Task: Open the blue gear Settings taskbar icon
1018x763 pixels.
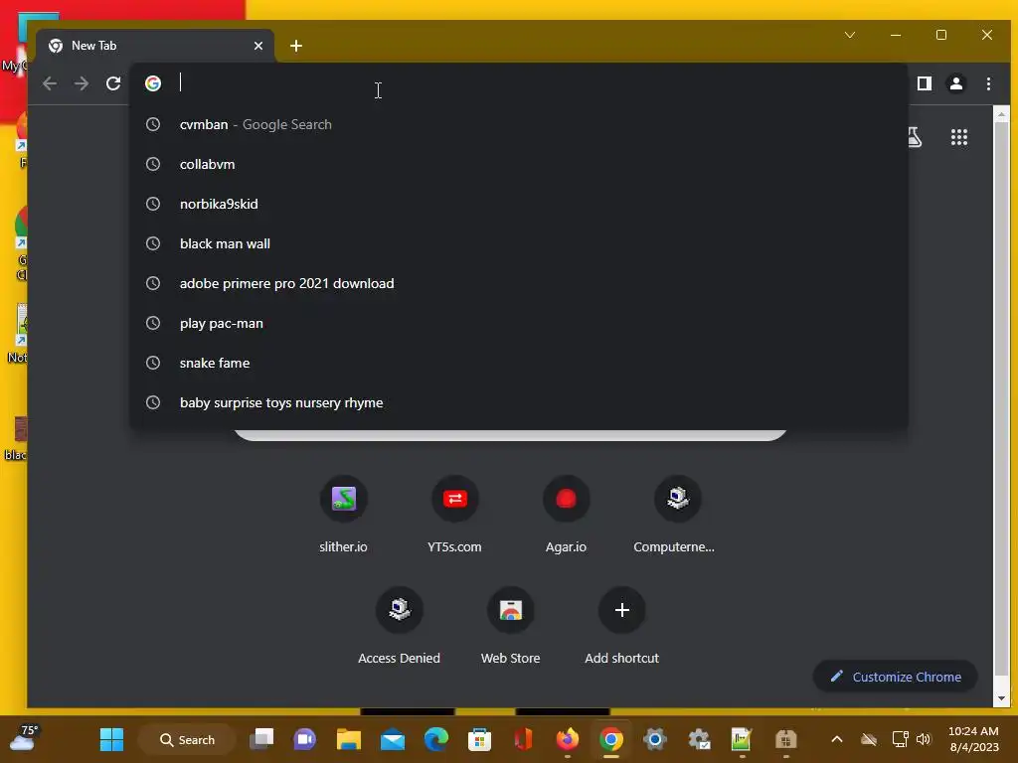Action: click(654, 739)
